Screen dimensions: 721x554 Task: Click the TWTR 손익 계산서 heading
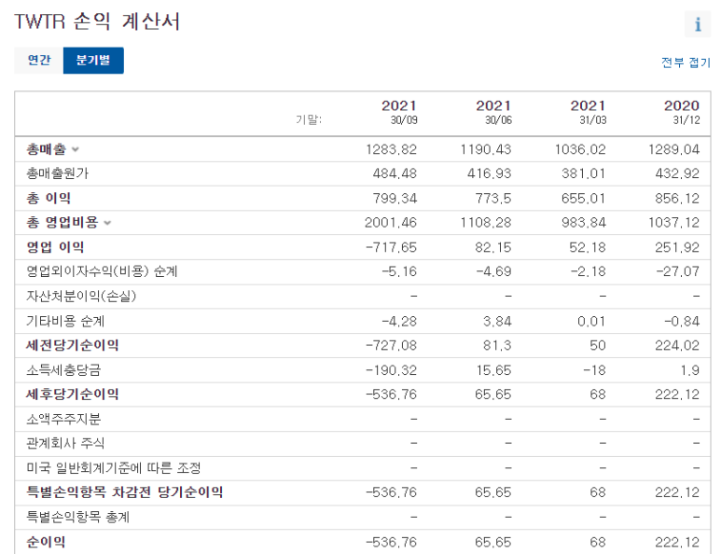[97, 21]
